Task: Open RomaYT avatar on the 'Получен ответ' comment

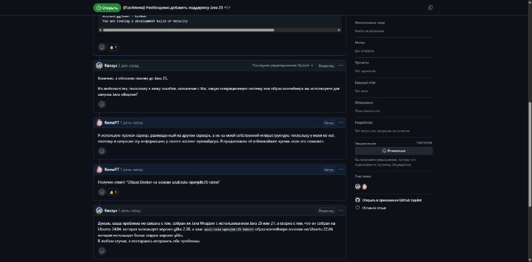Action: [x=99, y=170]
